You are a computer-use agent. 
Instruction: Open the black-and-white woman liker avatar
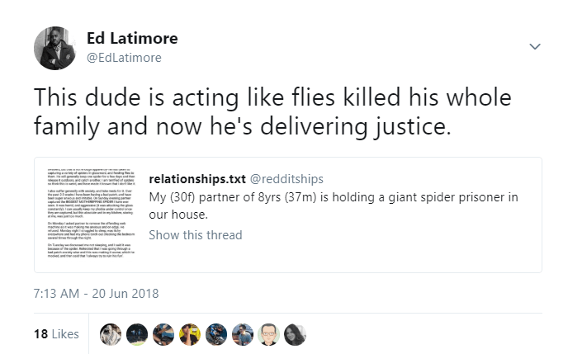[296, 334]
